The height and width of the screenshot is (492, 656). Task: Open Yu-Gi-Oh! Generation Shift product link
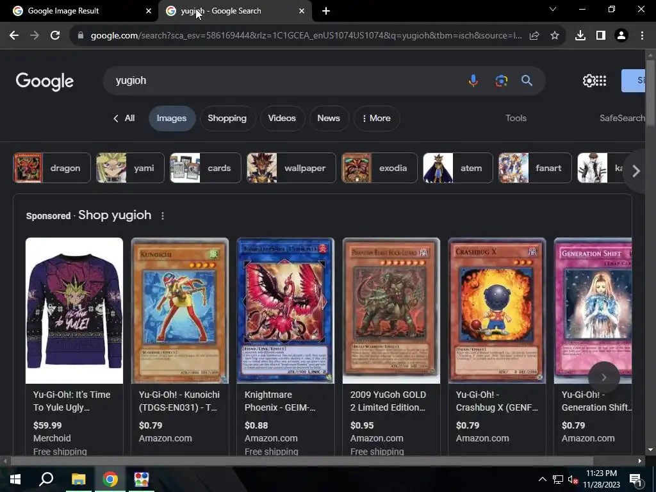[x=596, y=401]
